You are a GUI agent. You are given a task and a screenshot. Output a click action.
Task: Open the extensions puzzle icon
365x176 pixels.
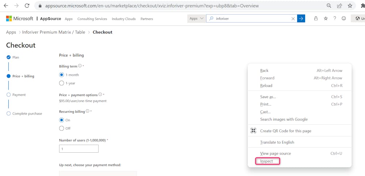click(x=363, y=6)
